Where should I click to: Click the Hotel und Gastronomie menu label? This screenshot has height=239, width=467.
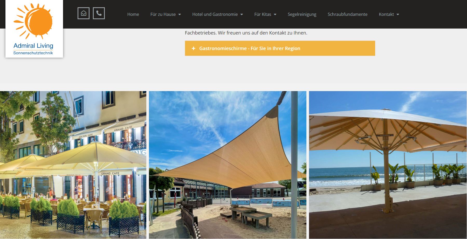(215, 14)
